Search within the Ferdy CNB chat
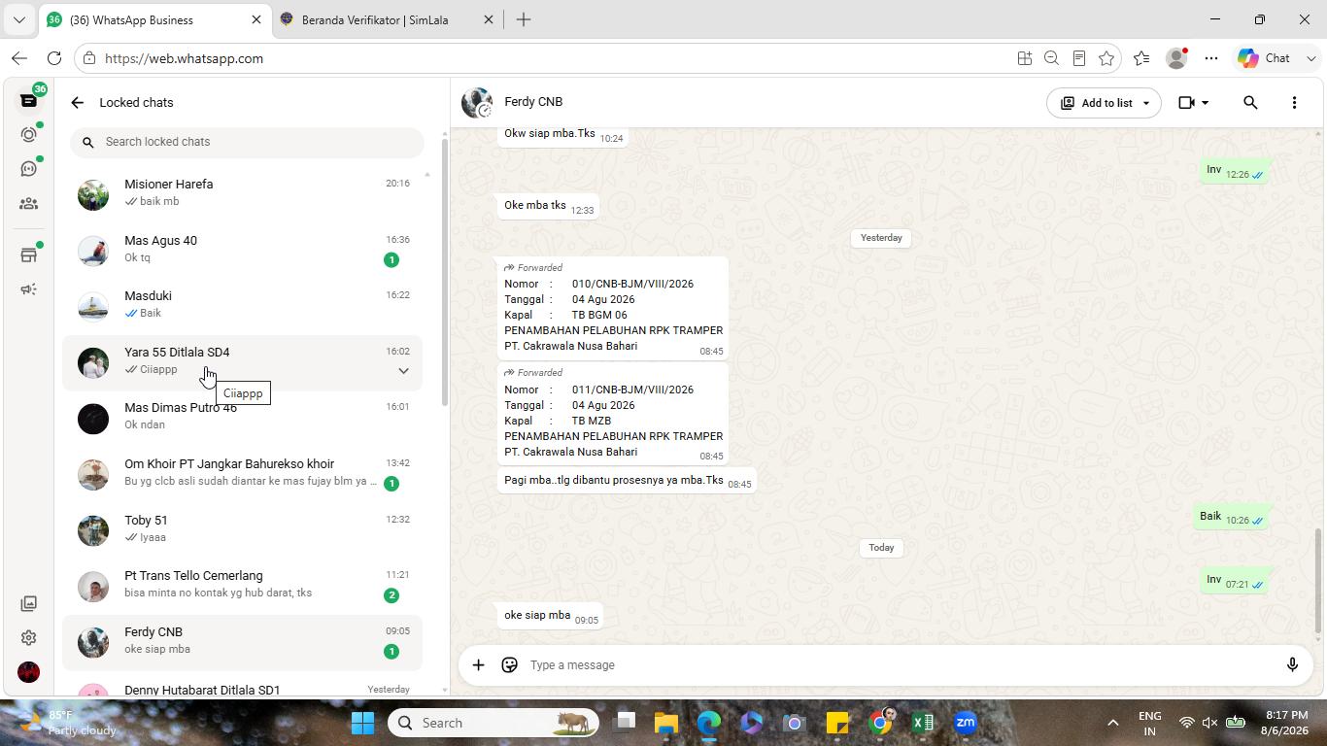The width and height of the screenshot is (1327, 746). (x=1250, y=102)
